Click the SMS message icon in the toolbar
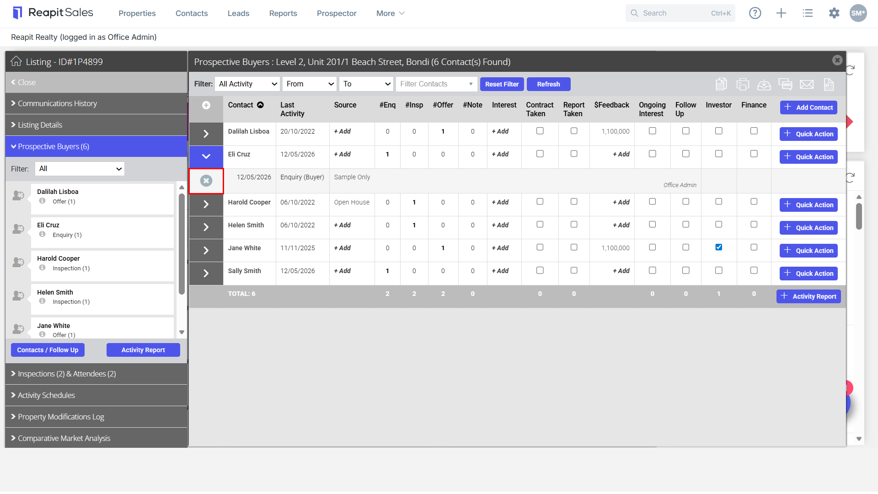878x494 pixels. pos(785,84)
